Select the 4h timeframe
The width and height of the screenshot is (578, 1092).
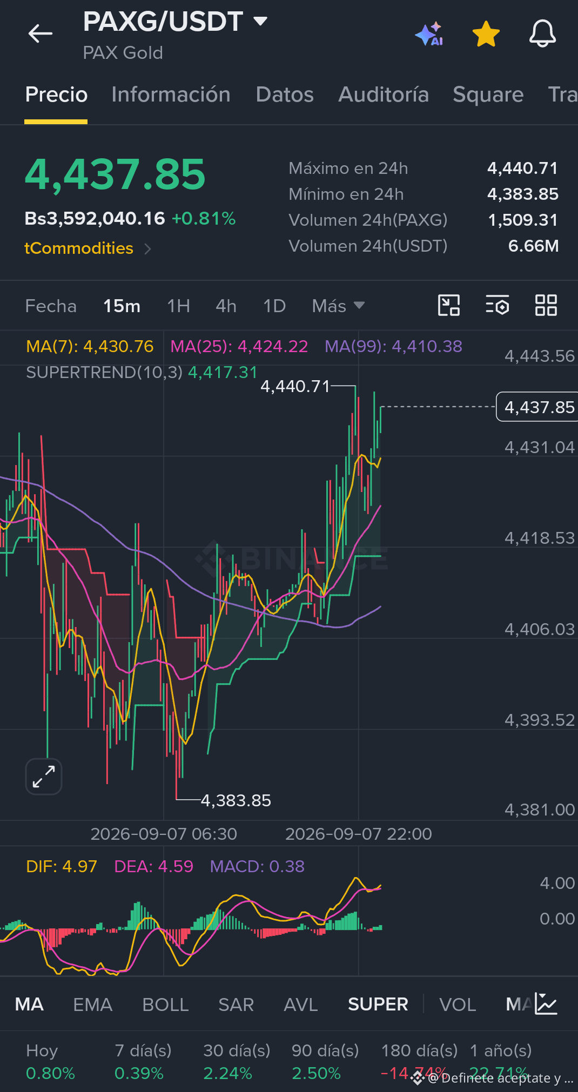click(226, 306)
